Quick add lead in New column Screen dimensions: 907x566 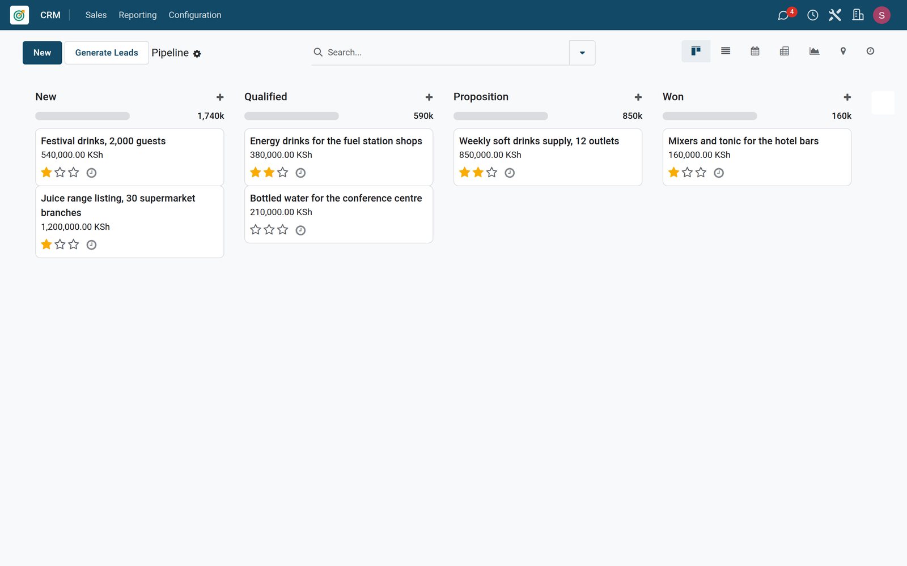tap(220, 97)
